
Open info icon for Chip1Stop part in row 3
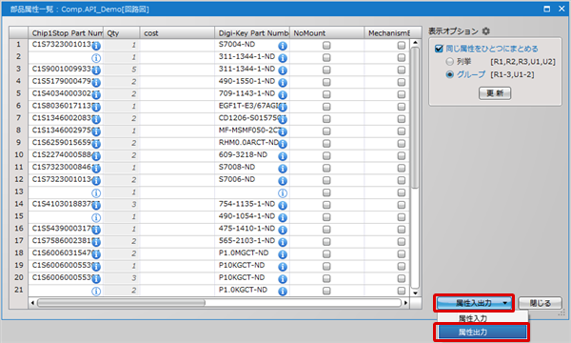(96, 71)
